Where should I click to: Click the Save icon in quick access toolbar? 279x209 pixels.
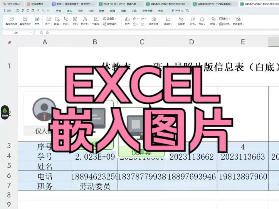tap(18, 11)
